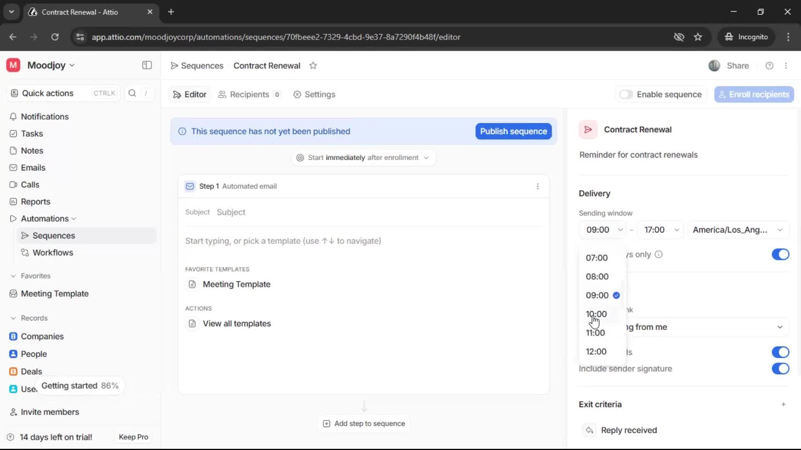The image size is (801, 450).
Task: Expand the 17:00 end time dropdown
Action: click(x=661, y=230)
